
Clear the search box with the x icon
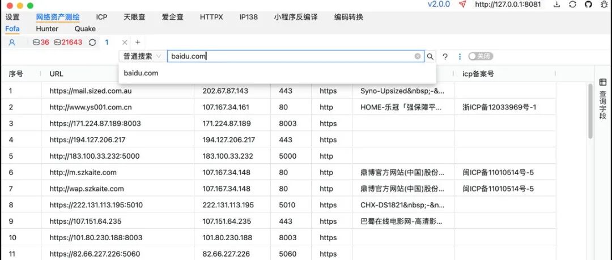418,56
